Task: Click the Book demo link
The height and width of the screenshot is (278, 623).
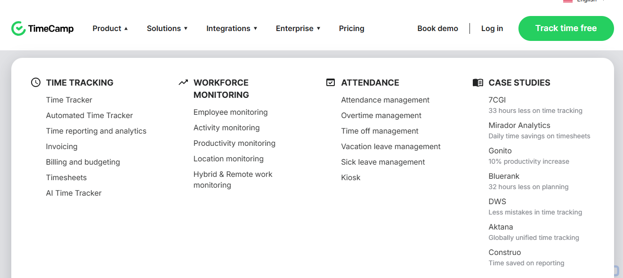Action: 437,29
